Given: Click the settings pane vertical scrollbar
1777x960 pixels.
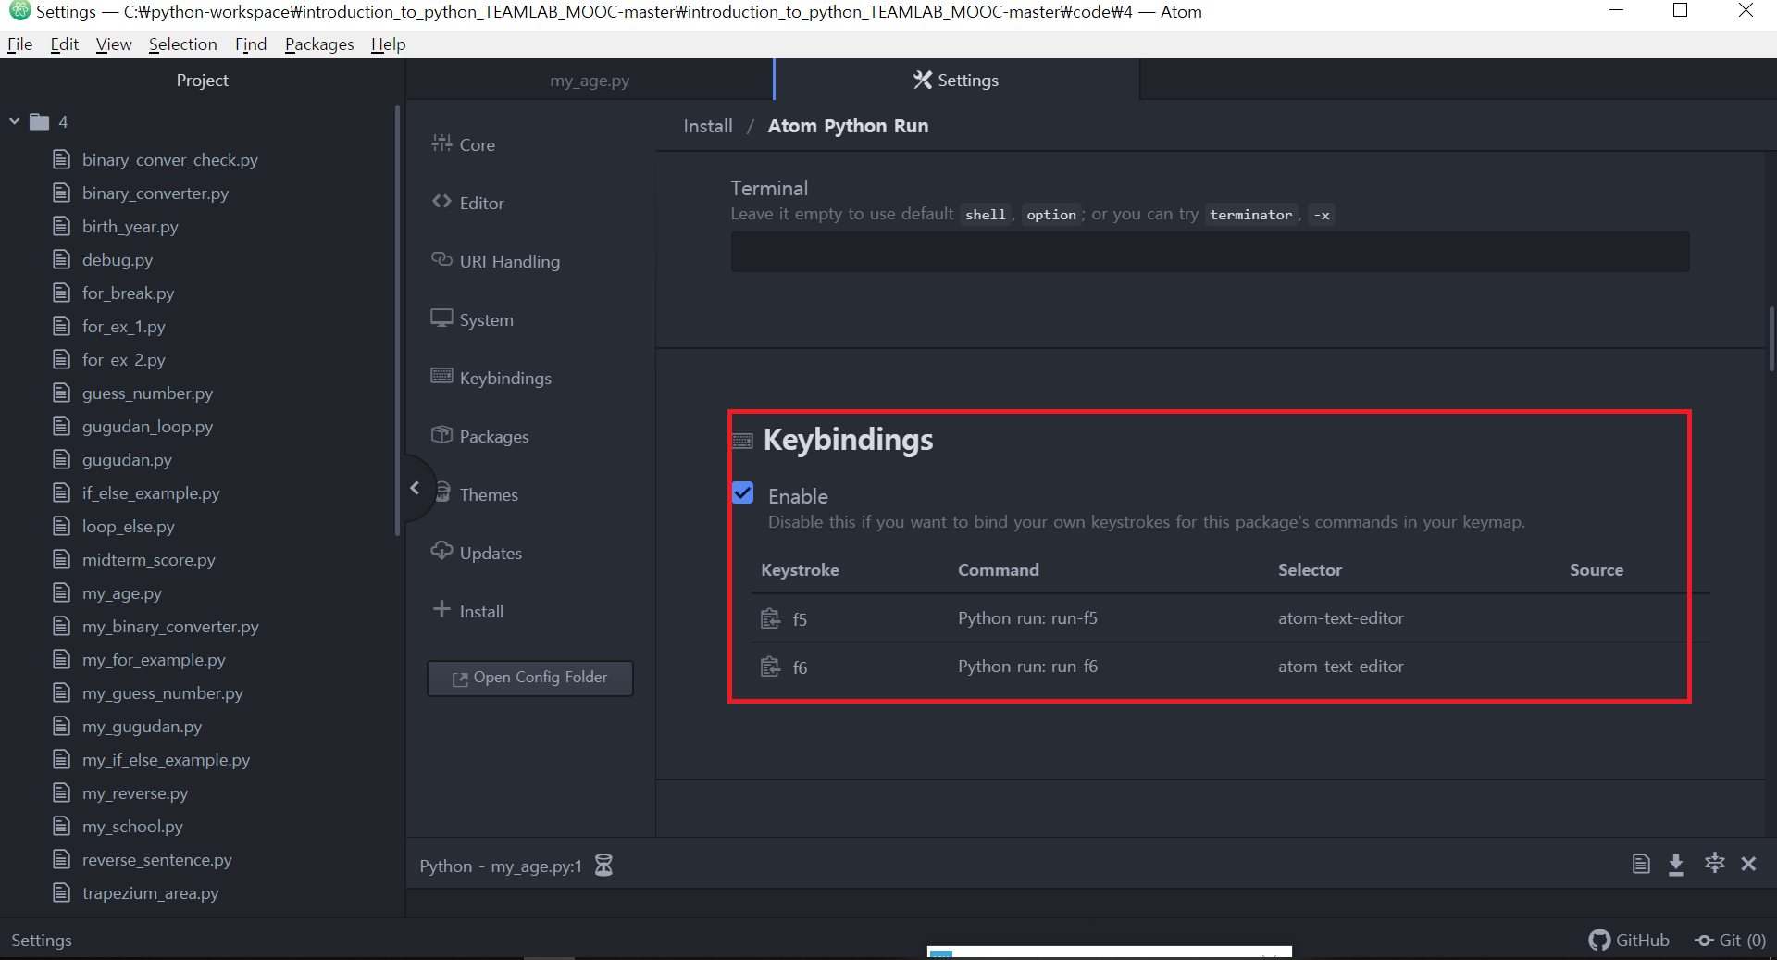Looking at the screenshot, I should click(x=1771, y=339).
